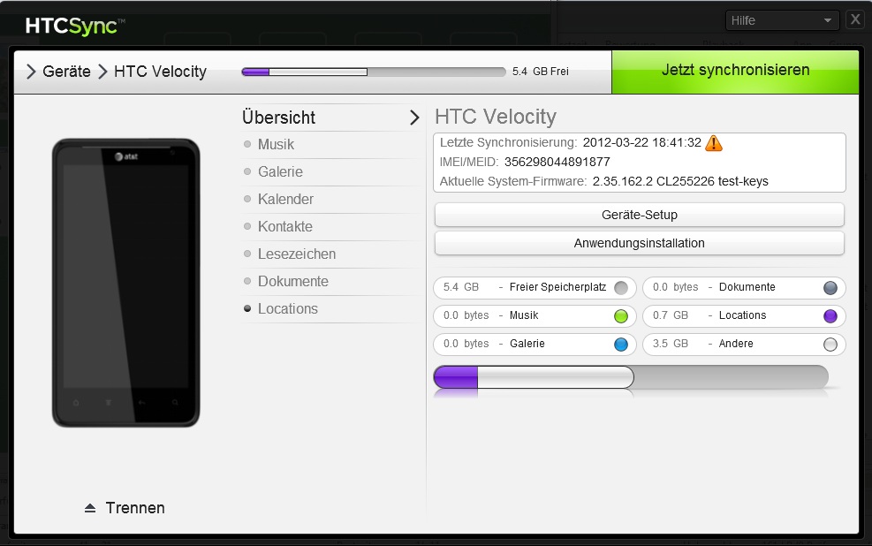The height and width of the screenshot is (546, 872).
Task: Open the Hilfe dropdown menu
Action: (x=782, y=20)
